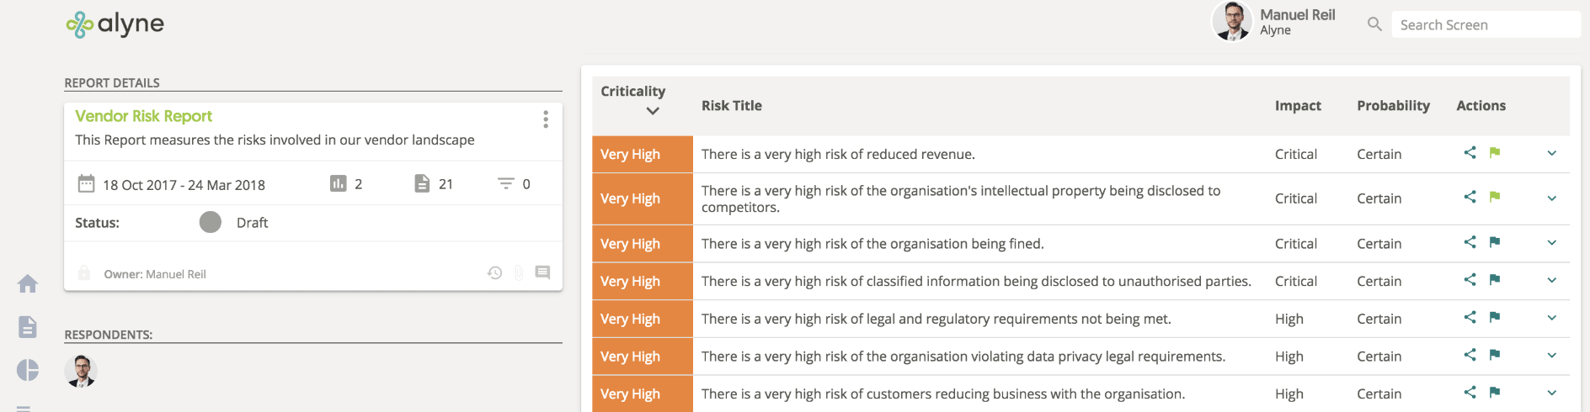The image size is (1590, 412).
Task: Click 'There is a very high risk of reduced revenue.'
Action: point(838,154)
